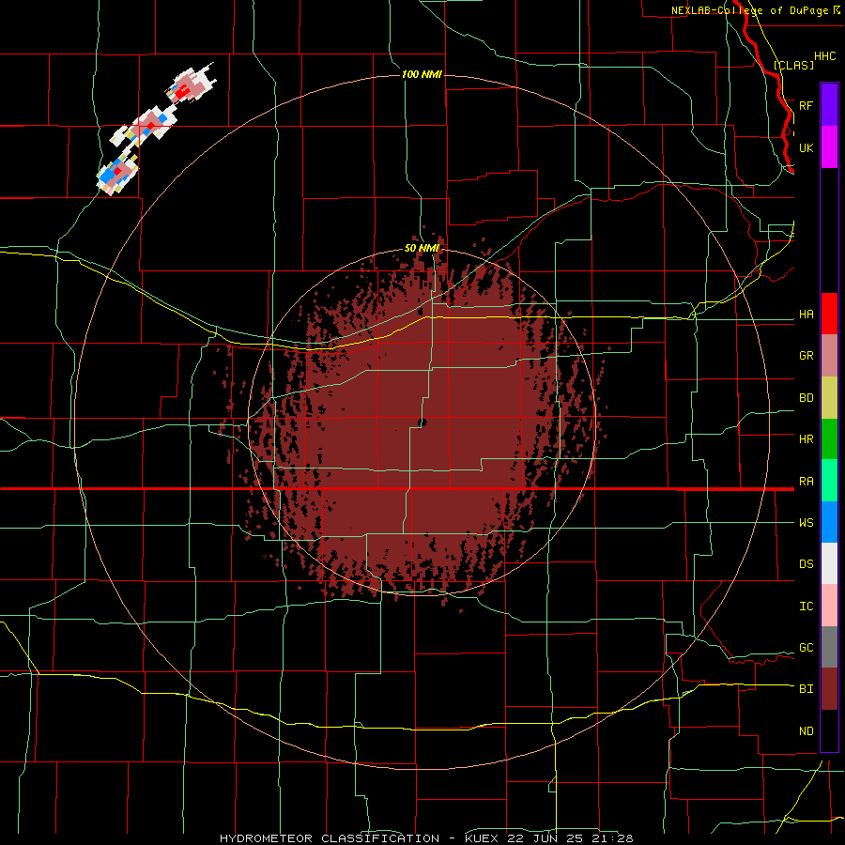
Task: Click the UK legend label
Action: click(x=806, y=147)
